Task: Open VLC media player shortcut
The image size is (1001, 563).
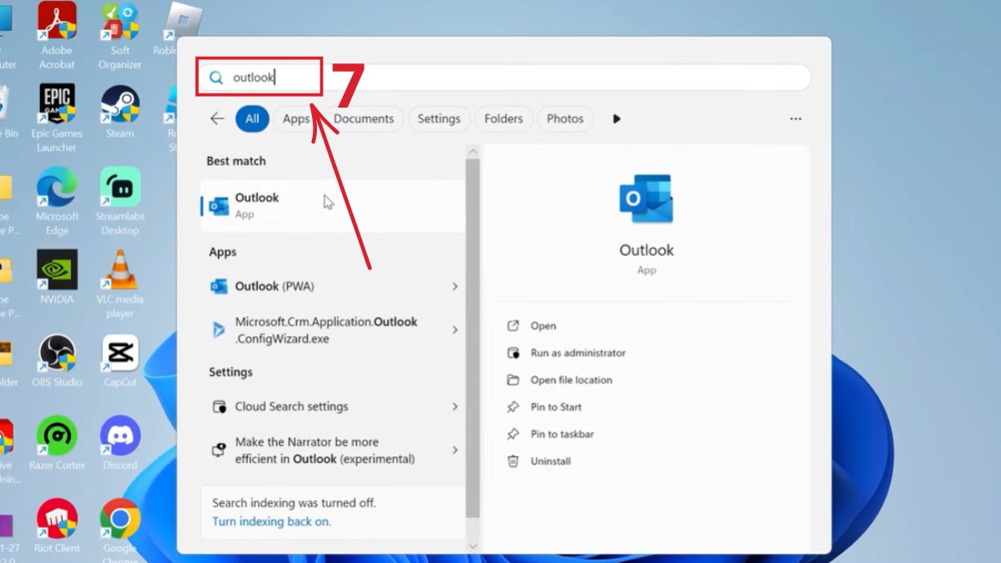Action: coord(120,284)
